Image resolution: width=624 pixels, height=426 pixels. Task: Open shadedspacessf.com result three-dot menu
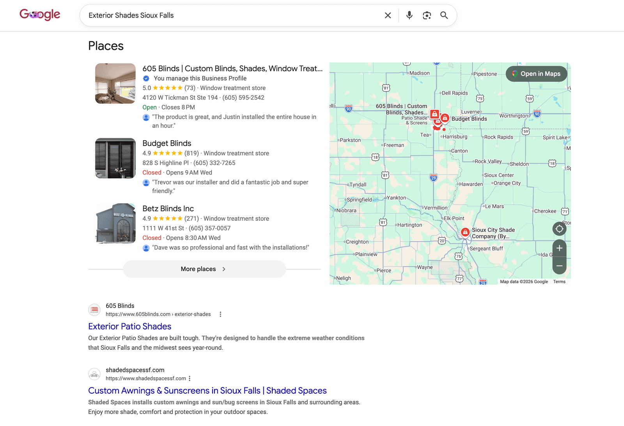coord(190,378)
